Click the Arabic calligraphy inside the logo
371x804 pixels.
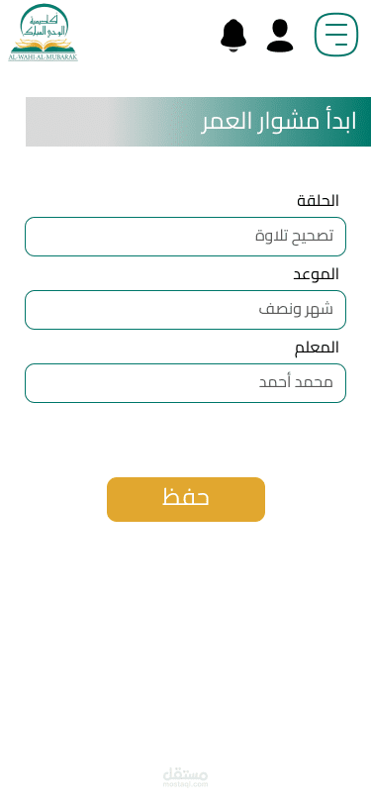click(45, 25)
